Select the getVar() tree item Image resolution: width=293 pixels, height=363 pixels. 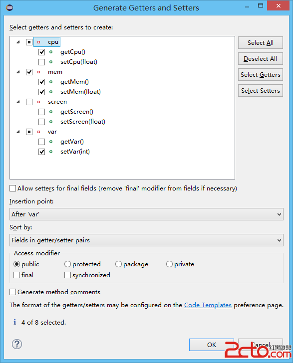point(72,142)
